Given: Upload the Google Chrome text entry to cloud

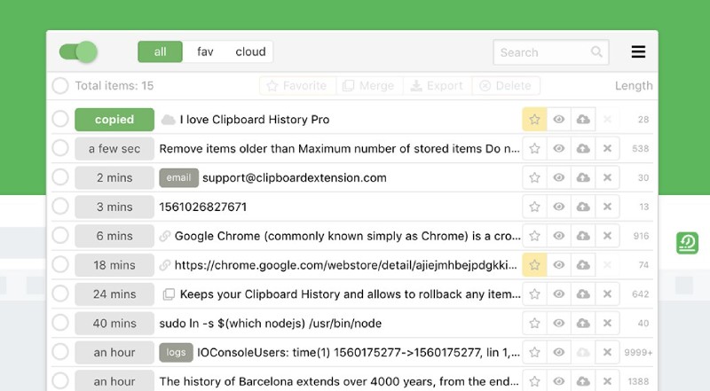Looking at the screenshot, I should coord(583,236).
